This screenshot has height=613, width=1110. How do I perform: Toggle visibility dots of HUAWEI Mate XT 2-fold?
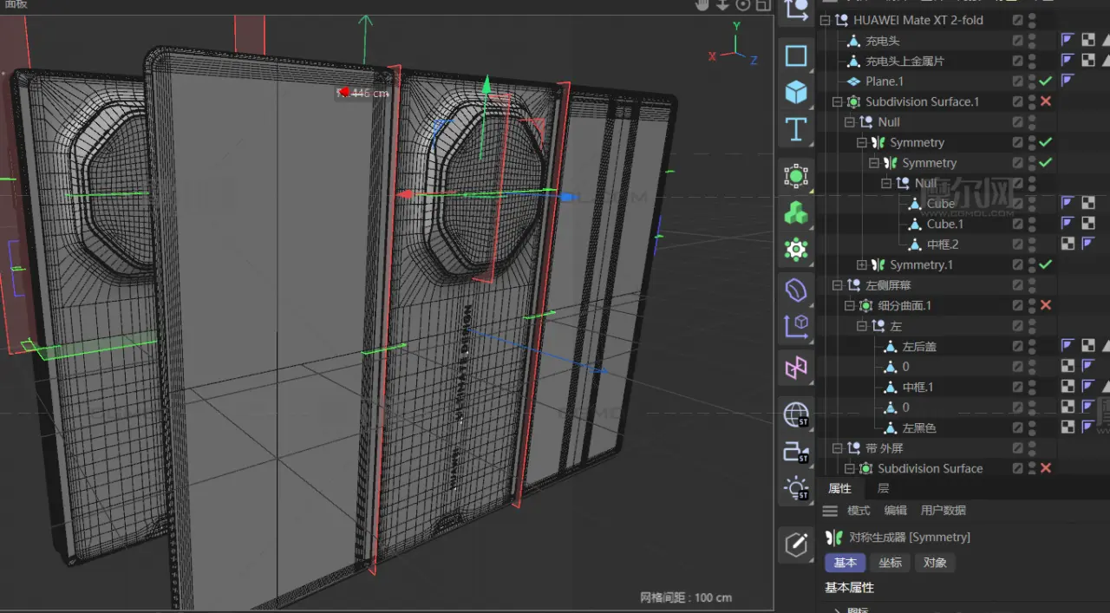tap(1032, 20)
